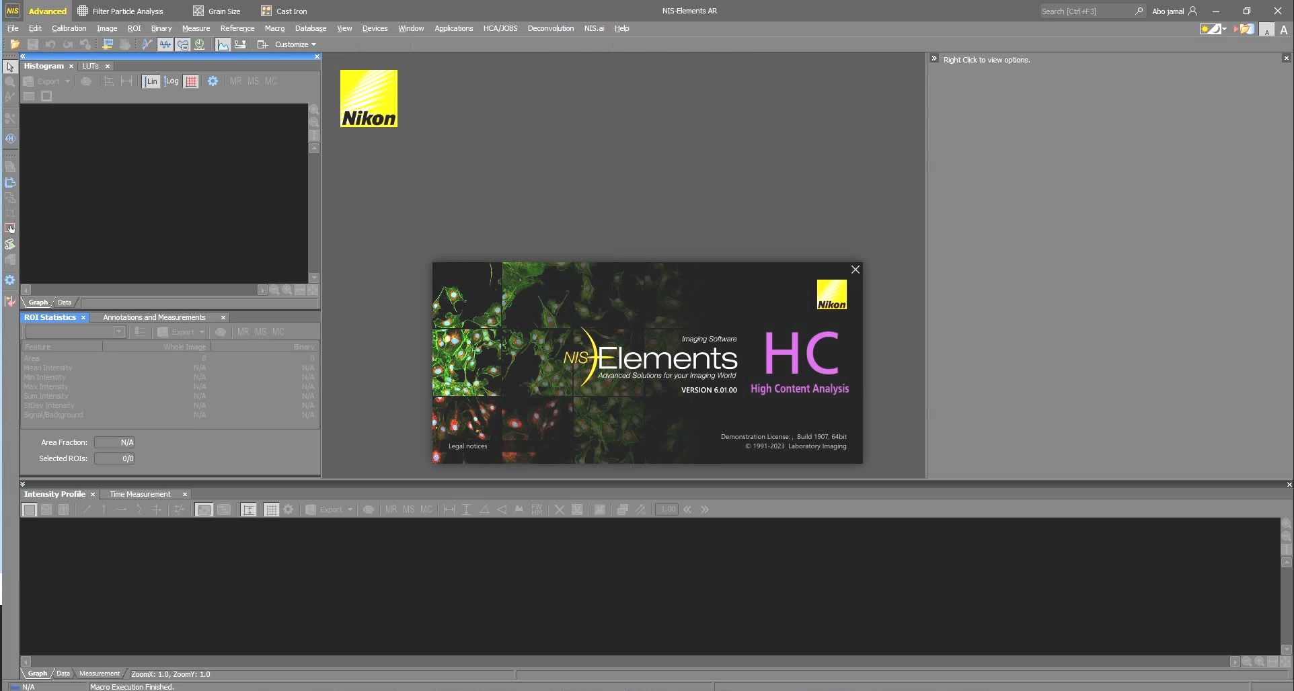The width and height of the screenshot is (1294, 691).
Task: Collapse the bottom panel with the double chevron
Action: [x=23, y=484]
